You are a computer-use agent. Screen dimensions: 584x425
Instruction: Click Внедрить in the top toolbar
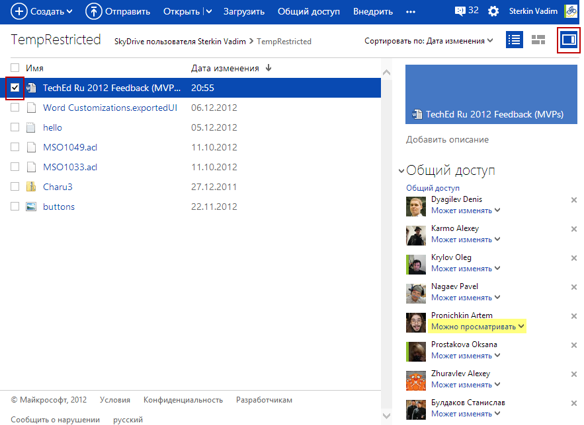(373, 11)
